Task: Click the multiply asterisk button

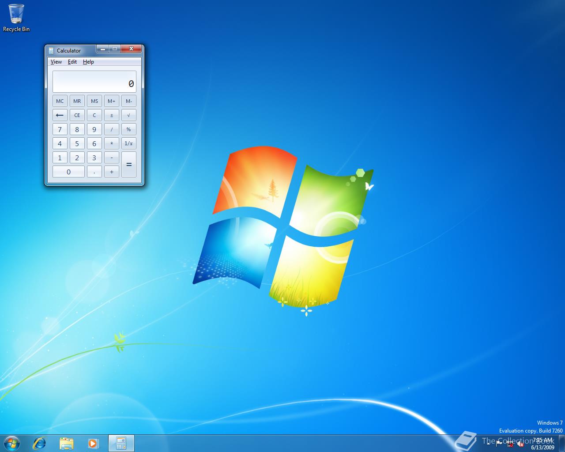Action: pos(111,143)
